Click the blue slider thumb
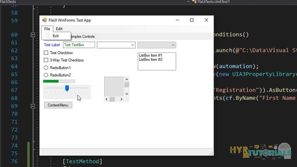Screen dimensions: 297x167 [x=67, y=88]
